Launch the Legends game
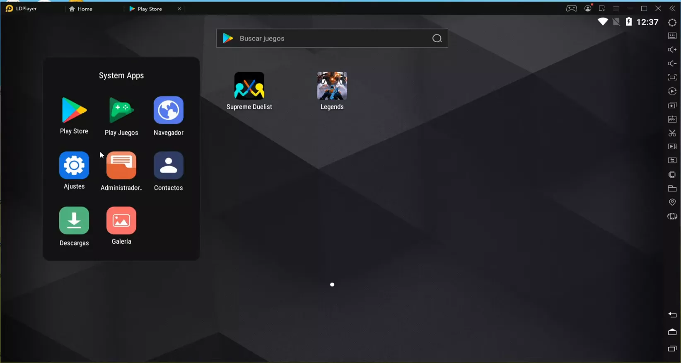The image size is (681, 363). click(332, 86)
